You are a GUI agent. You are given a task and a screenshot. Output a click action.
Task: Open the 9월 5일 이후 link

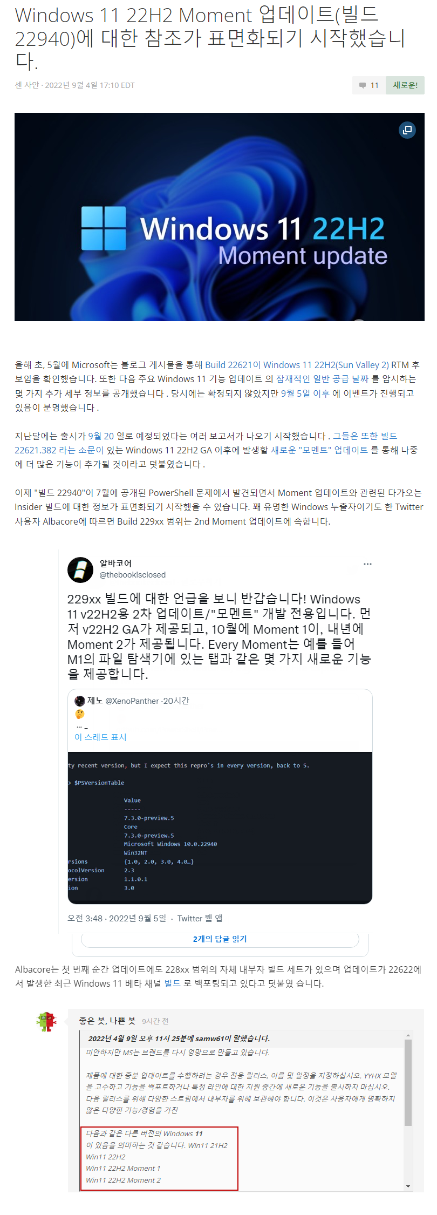click(x=305, y=393)
